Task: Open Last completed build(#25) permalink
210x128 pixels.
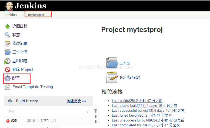Action: 146,125
